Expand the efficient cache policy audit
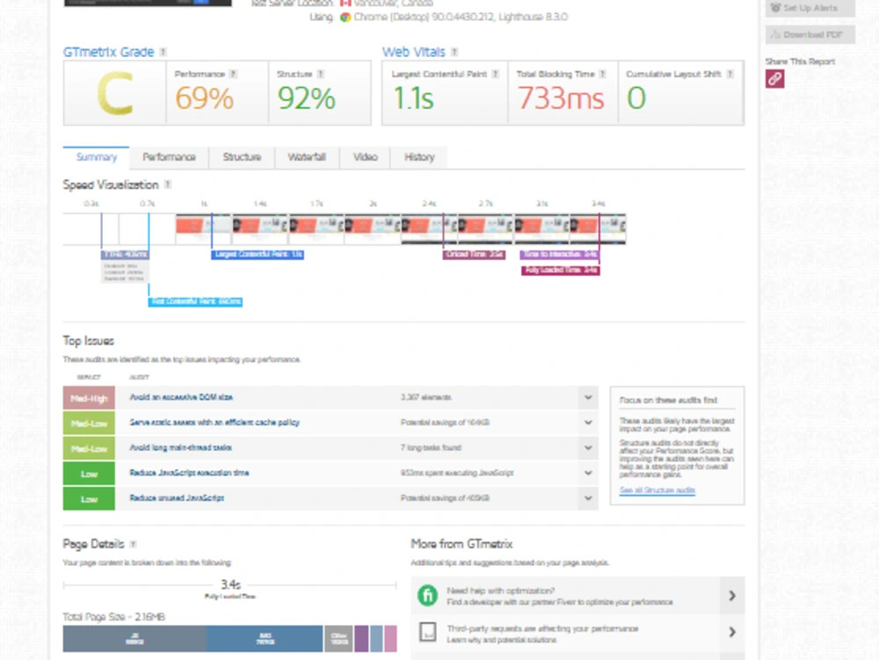The height and width of the screenshot is (660, 879). coord(588,423)
